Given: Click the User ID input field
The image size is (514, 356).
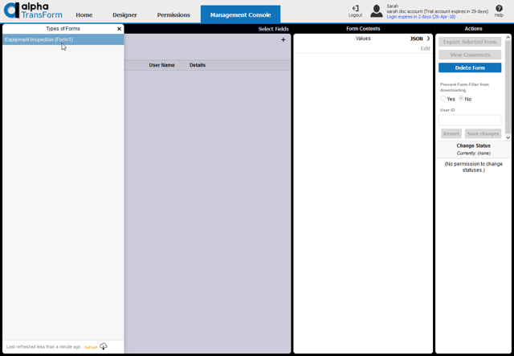Looking at the screenshot, I should pos(470,121).
